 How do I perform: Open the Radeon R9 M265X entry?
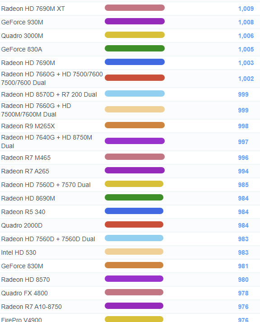pos(28,126)
